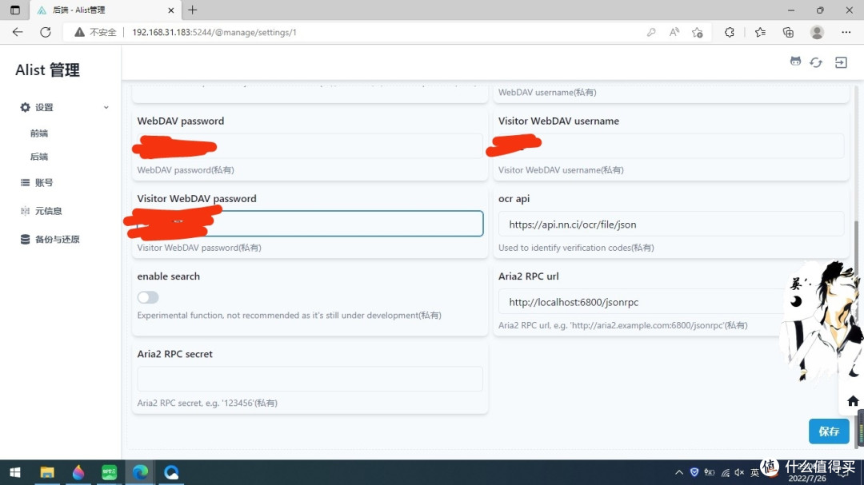Expand hidden system tray icons
This screenshot has width=864, height=485.
[x=678, y=471]
